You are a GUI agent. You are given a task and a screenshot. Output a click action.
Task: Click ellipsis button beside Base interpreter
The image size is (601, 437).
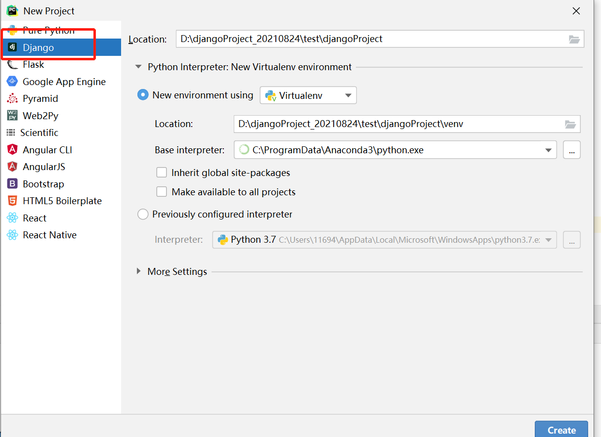[x=571, y=150]
